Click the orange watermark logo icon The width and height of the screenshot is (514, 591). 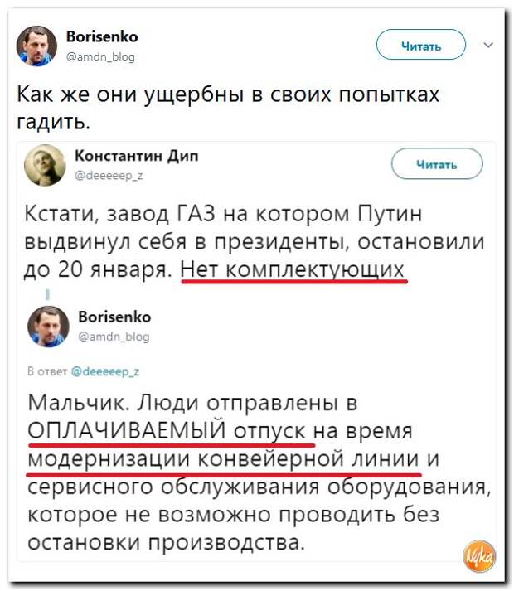point(479,556)
